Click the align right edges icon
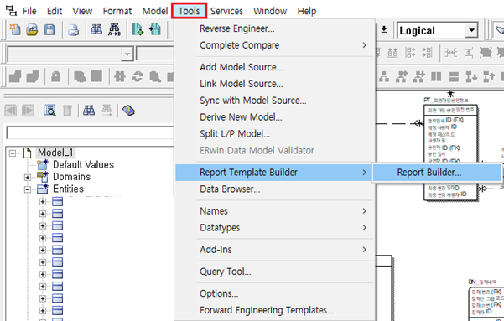 [x=428, y=52]
